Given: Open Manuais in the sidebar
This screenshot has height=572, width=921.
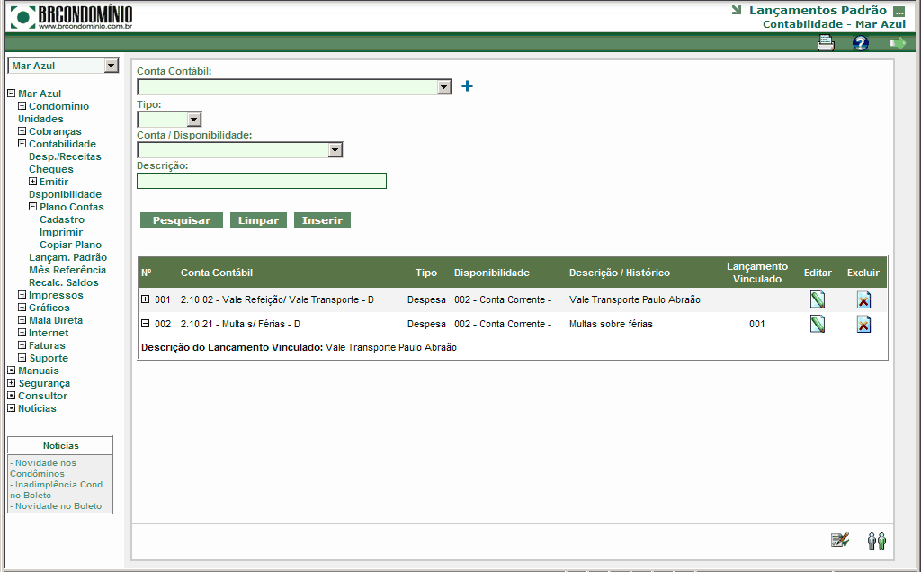Looking at the screenshot, I should [38, 371].
